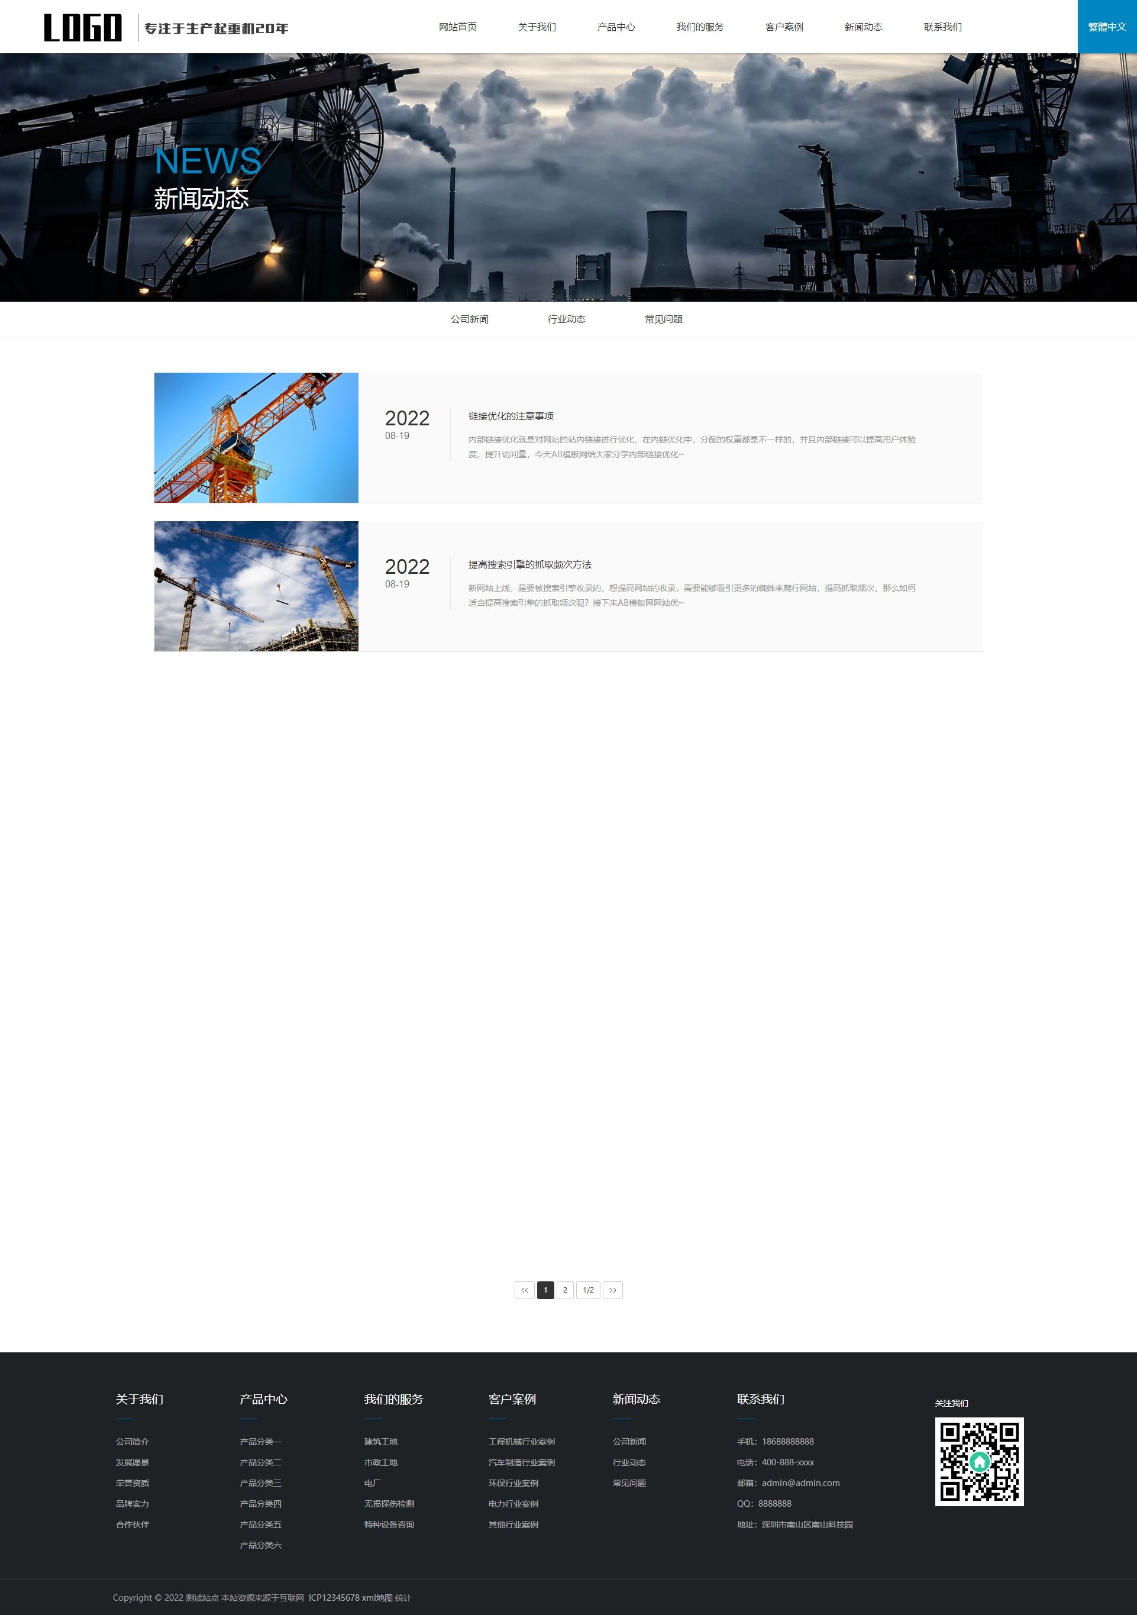Open the orange crane article thumbnail
1137x1615 pixels.
pos(256,438)
